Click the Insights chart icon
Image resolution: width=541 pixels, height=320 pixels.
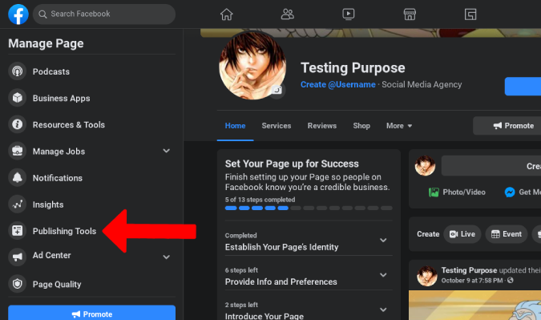coord(18,205)
